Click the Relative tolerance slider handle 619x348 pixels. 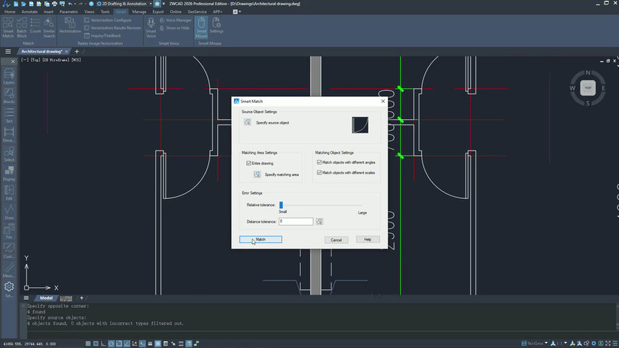281,205
